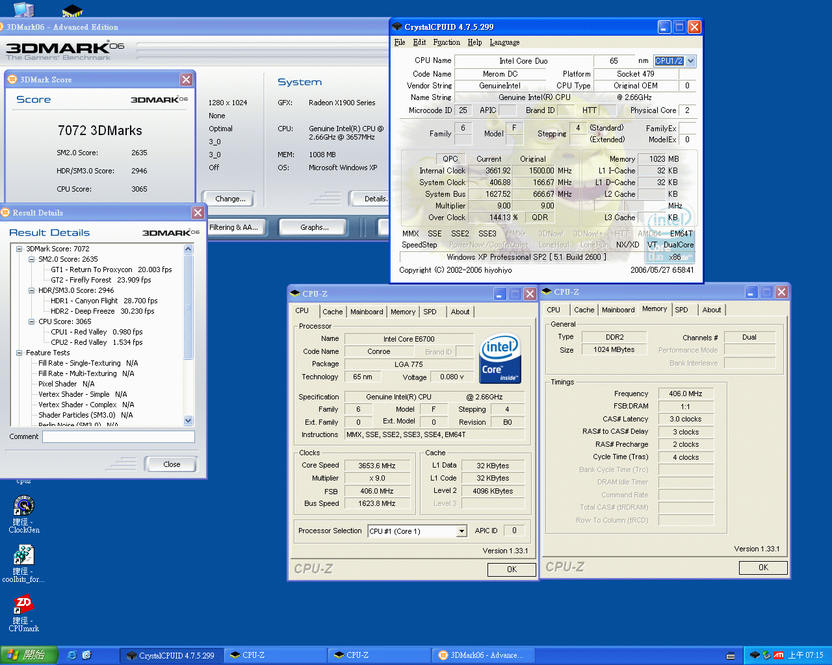Launch Internet Explorer from quick launch

pos(71,655)
